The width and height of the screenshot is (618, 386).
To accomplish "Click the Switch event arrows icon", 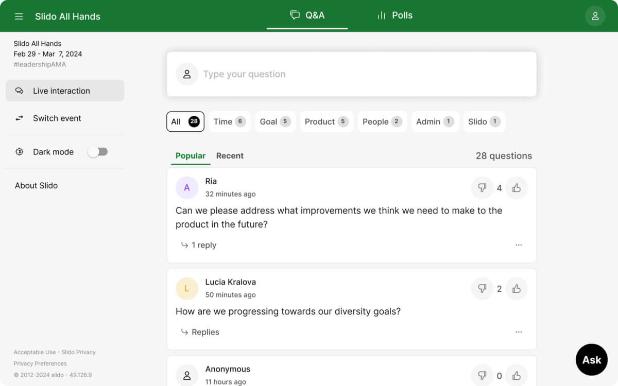I will pyautogui.click(x=20, y=118).
